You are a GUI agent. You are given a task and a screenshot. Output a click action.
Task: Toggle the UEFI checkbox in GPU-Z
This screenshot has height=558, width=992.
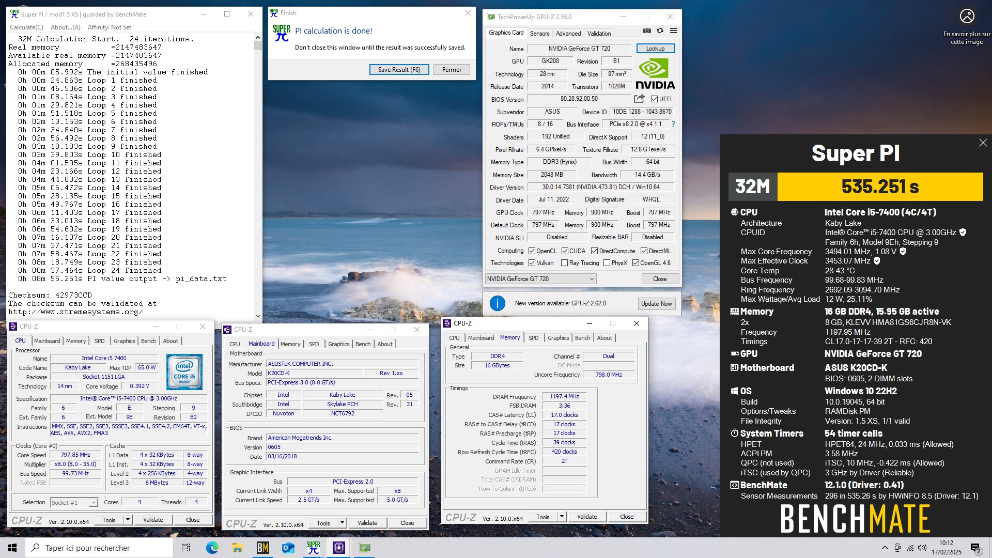(654, 99)
